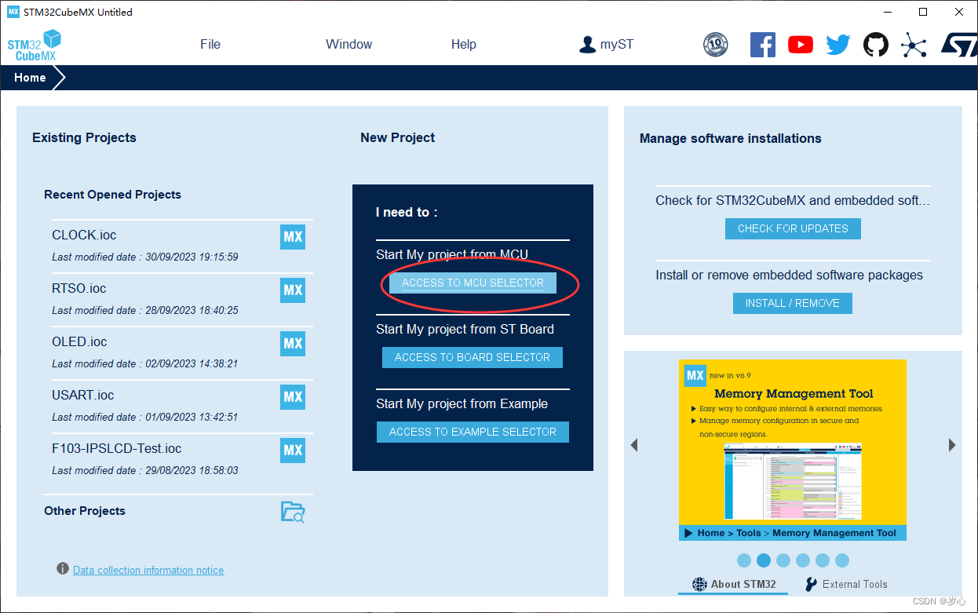Click CHECK FOR UPDATES button

(x=793, y=228)
